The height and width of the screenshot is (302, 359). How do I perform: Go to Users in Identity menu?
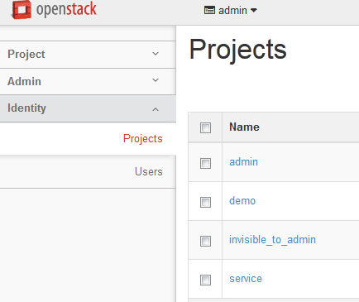(149, 171)
